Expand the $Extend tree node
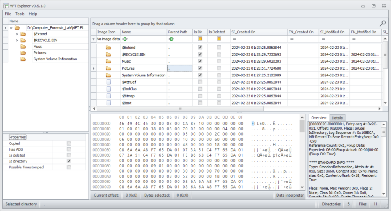Screen dimensions: 391x211 [17, 34]
